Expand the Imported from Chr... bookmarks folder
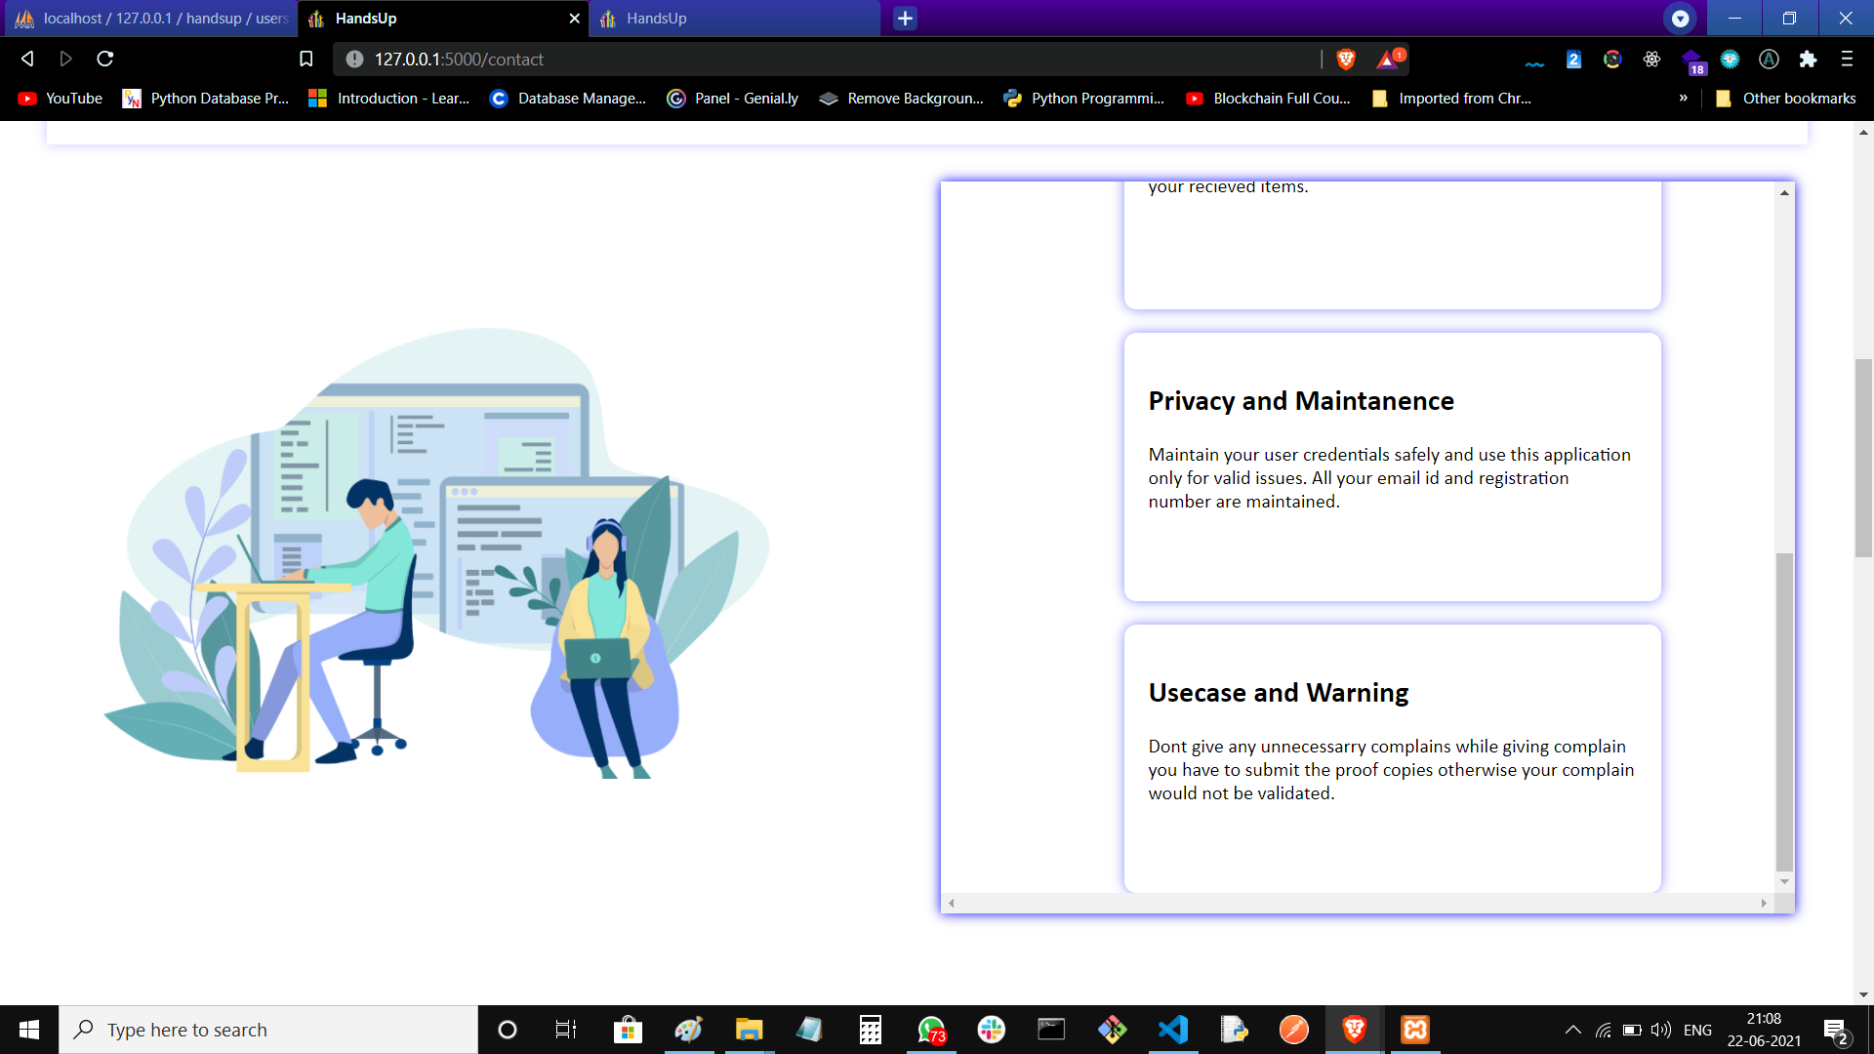1874x1054 pixels. (x=1451, y=99)
